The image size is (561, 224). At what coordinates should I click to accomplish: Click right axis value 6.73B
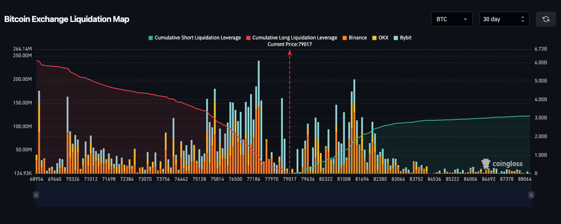point(540,49)
